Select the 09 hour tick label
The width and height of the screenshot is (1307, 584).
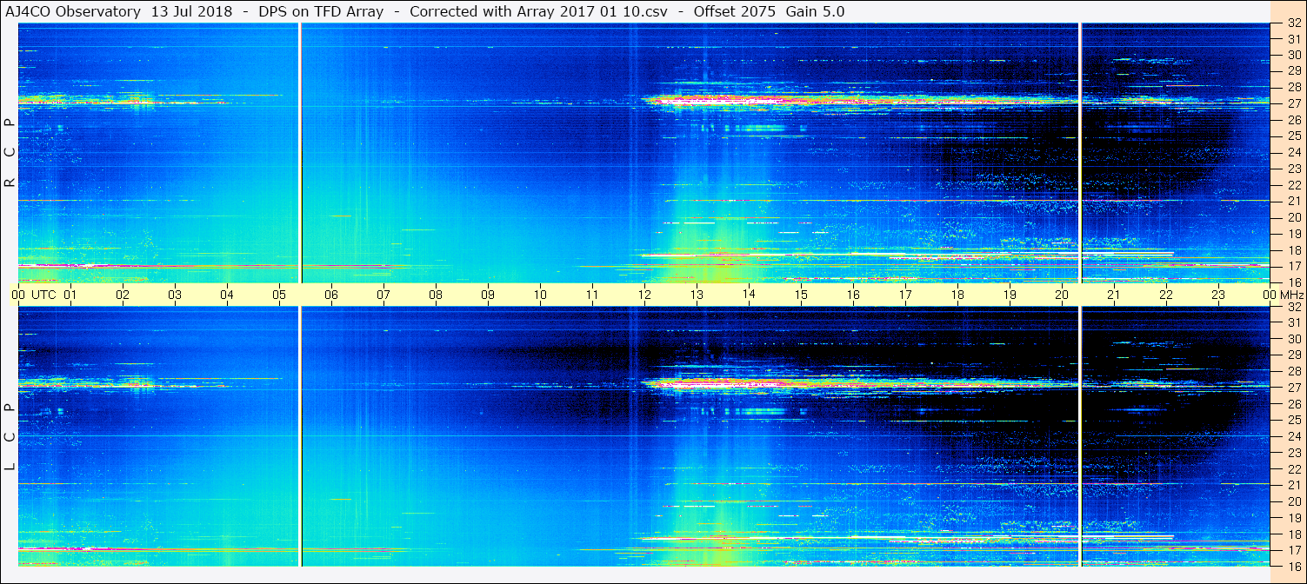(x=488, y=295)
